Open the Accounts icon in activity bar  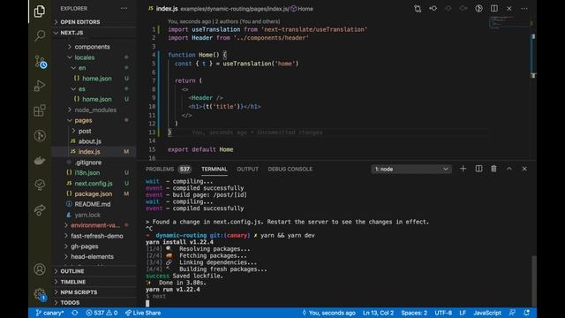[x=40, y=269]
